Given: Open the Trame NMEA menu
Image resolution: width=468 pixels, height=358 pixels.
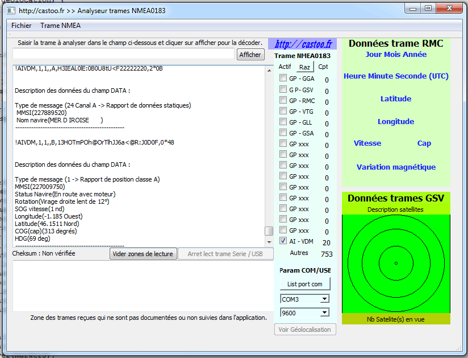Looking at the screenshot, I should tap(61, 26).
